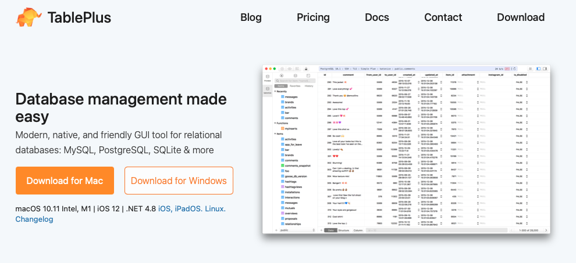Open the Contact page
Viewport: 576px width, 263px height.
tap(443, 17)
